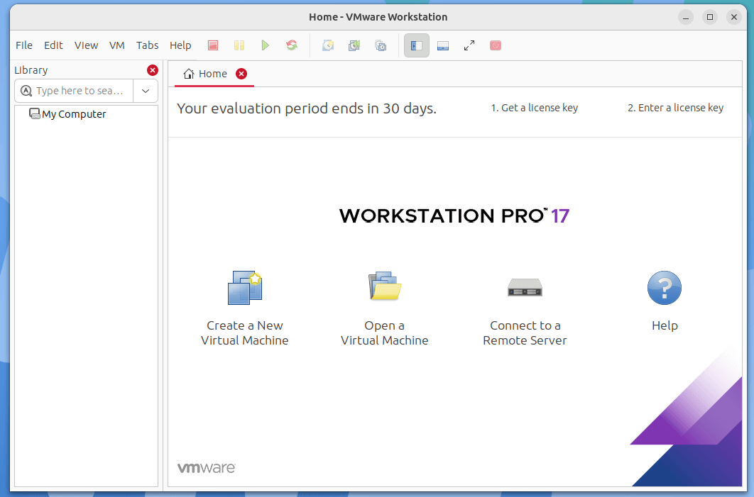Toggle Unity mode

point(495,45)
